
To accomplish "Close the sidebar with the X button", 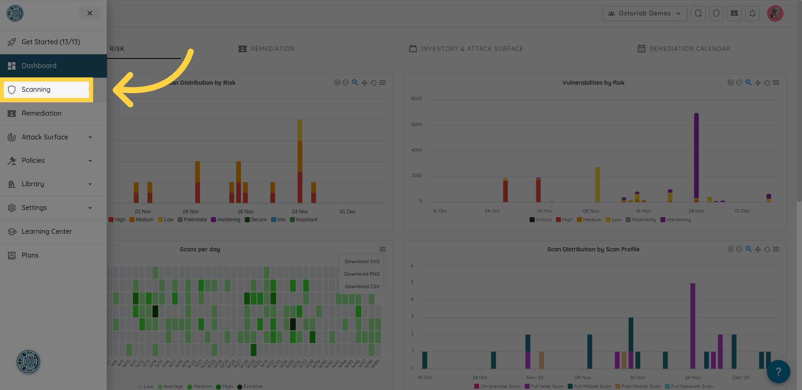I will 90,13.
